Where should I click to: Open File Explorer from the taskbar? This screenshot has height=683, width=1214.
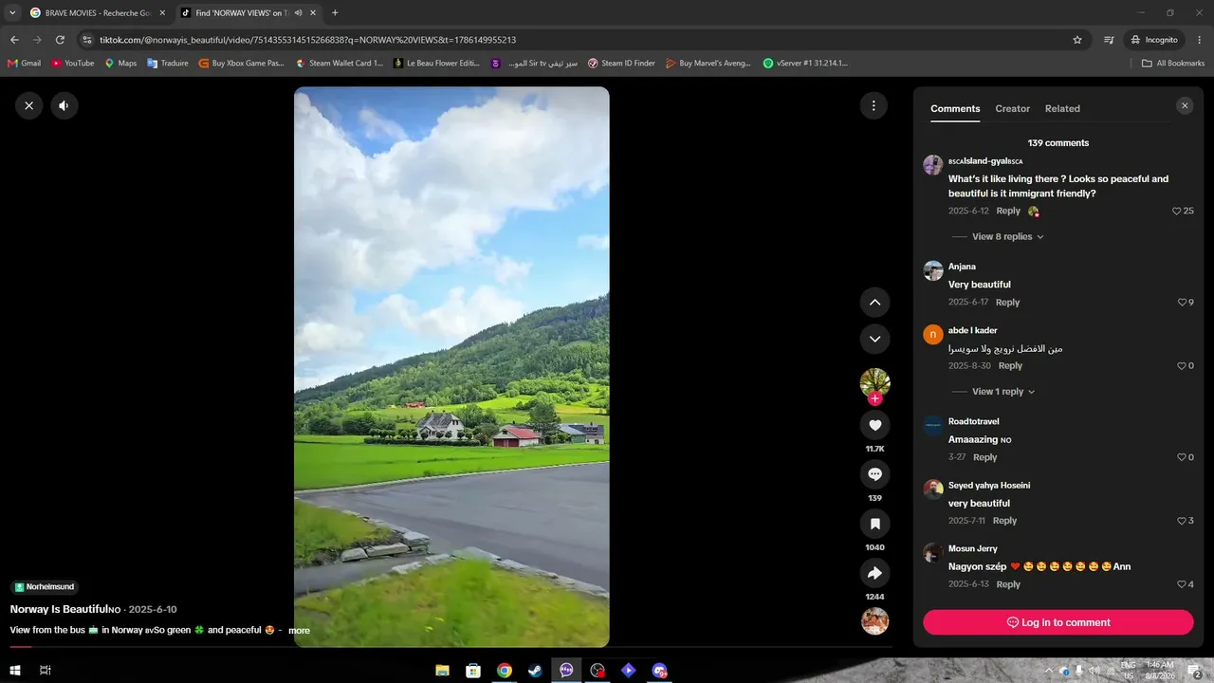pos(442,671)
